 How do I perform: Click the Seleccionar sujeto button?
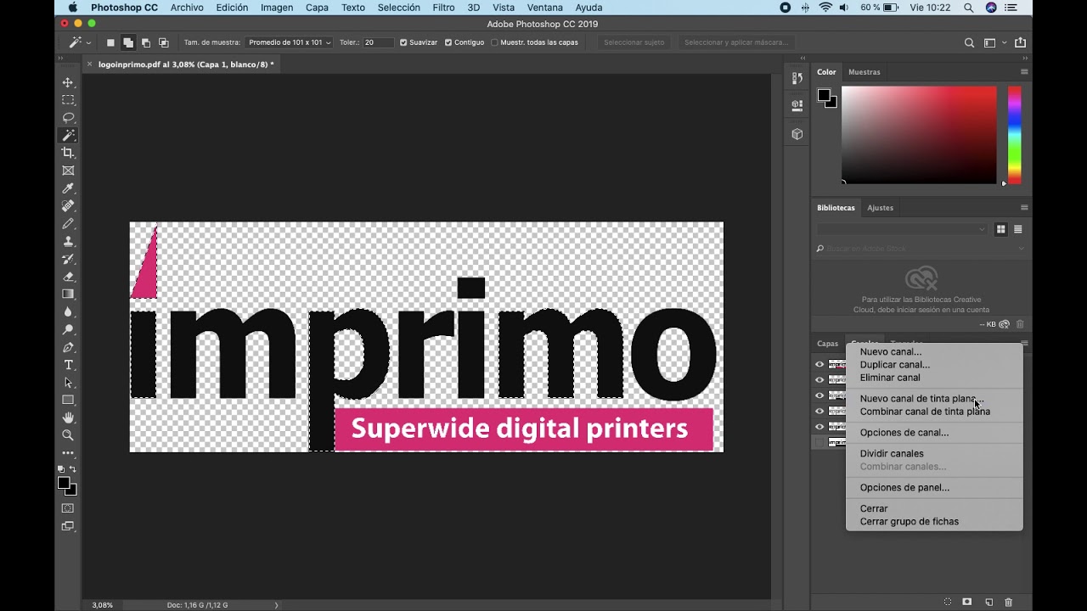[x=634, y=42]
